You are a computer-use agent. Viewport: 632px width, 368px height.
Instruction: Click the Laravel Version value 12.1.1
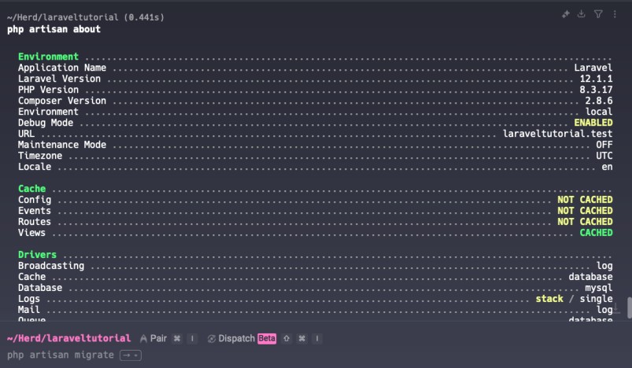click(x=596, y=79)
